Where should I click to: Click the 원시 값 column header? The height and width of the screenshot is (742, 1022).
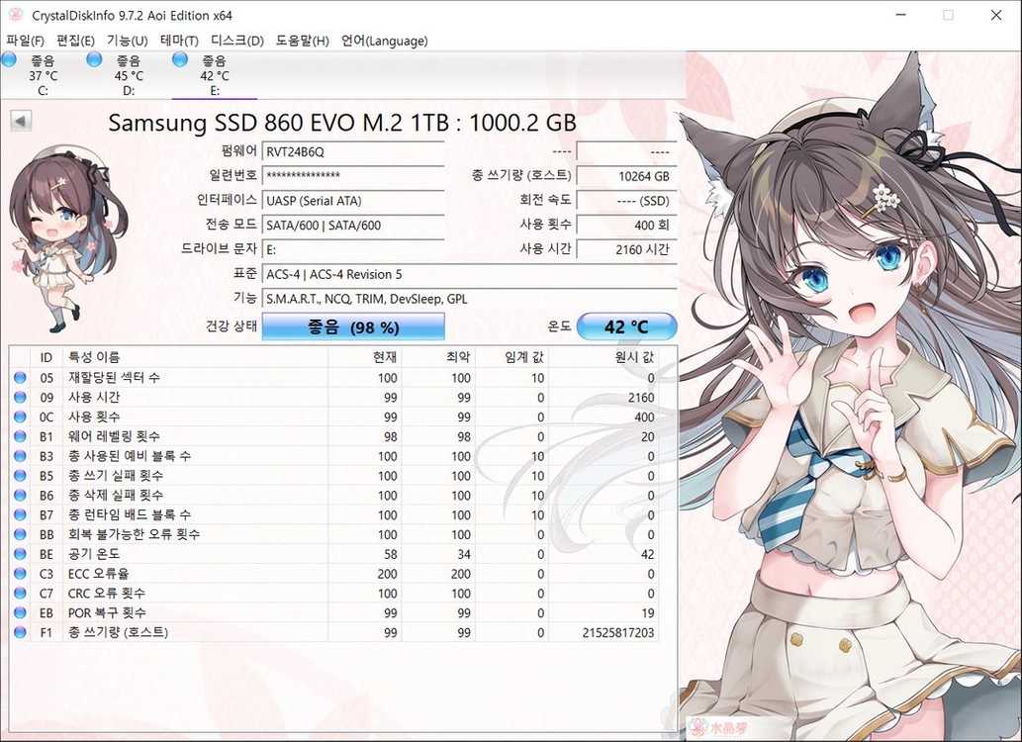click(603, 357)
